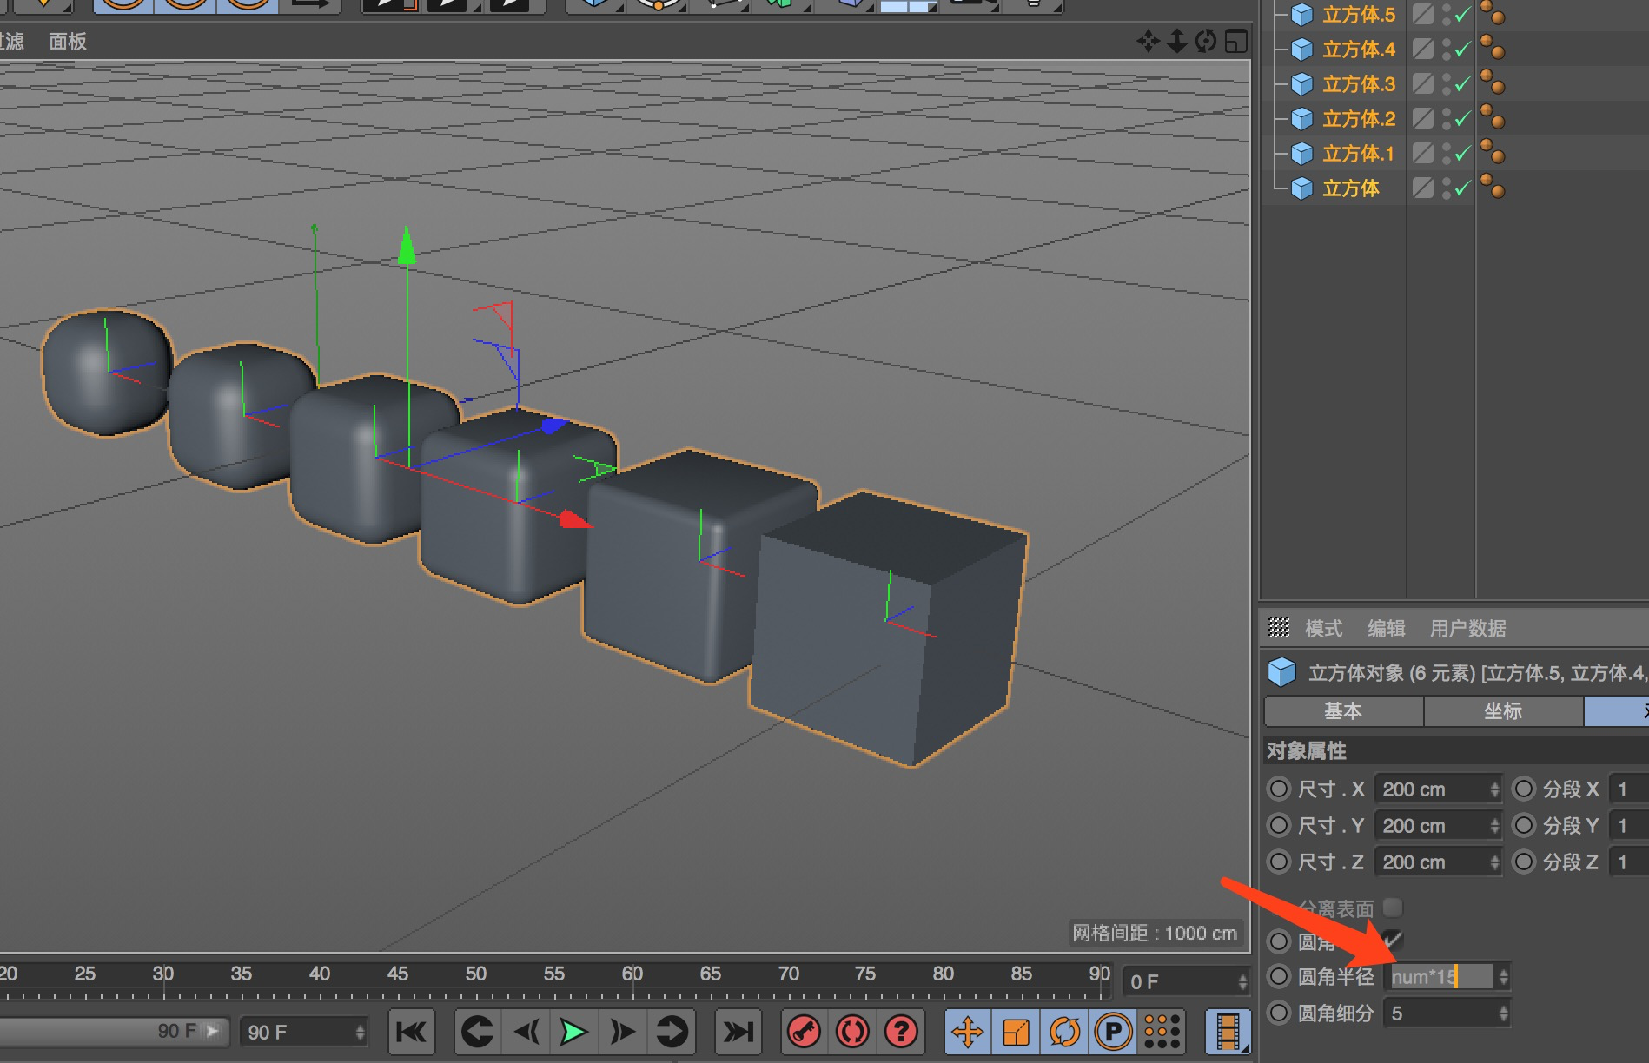Select 立方体.1 in the object list
1649x1063 pixels.
click(x=1358, y=154)
